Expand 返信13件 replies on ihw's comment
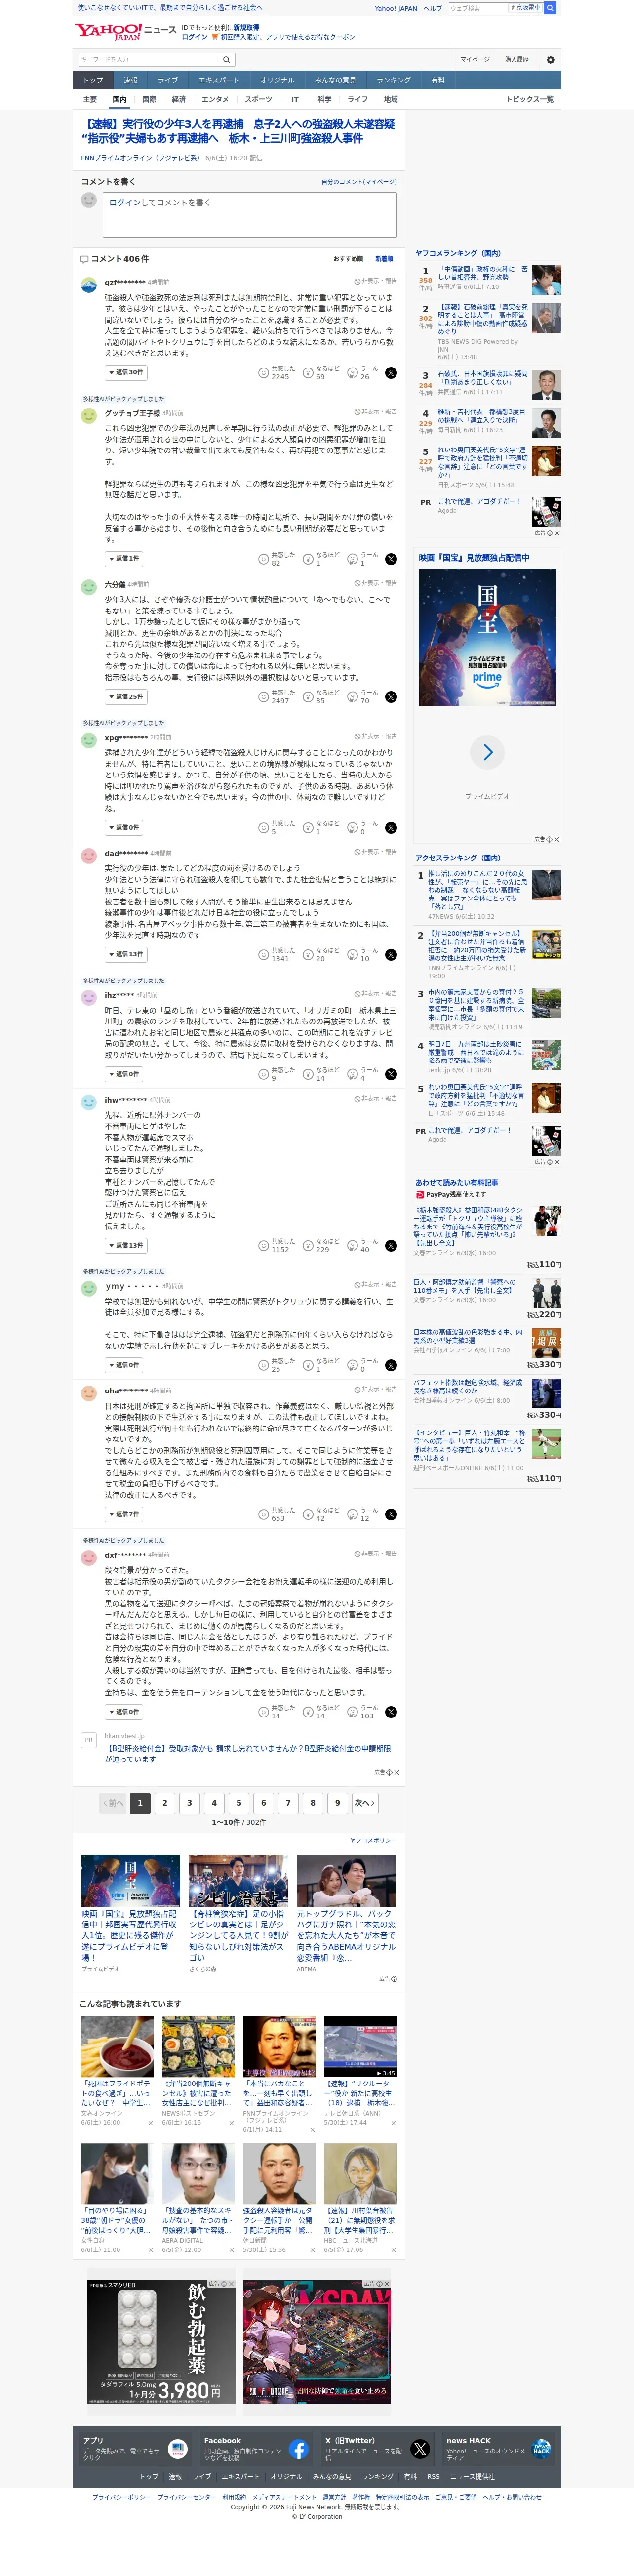Screen dimensions: 634x2576 (x=125, y=1246)
